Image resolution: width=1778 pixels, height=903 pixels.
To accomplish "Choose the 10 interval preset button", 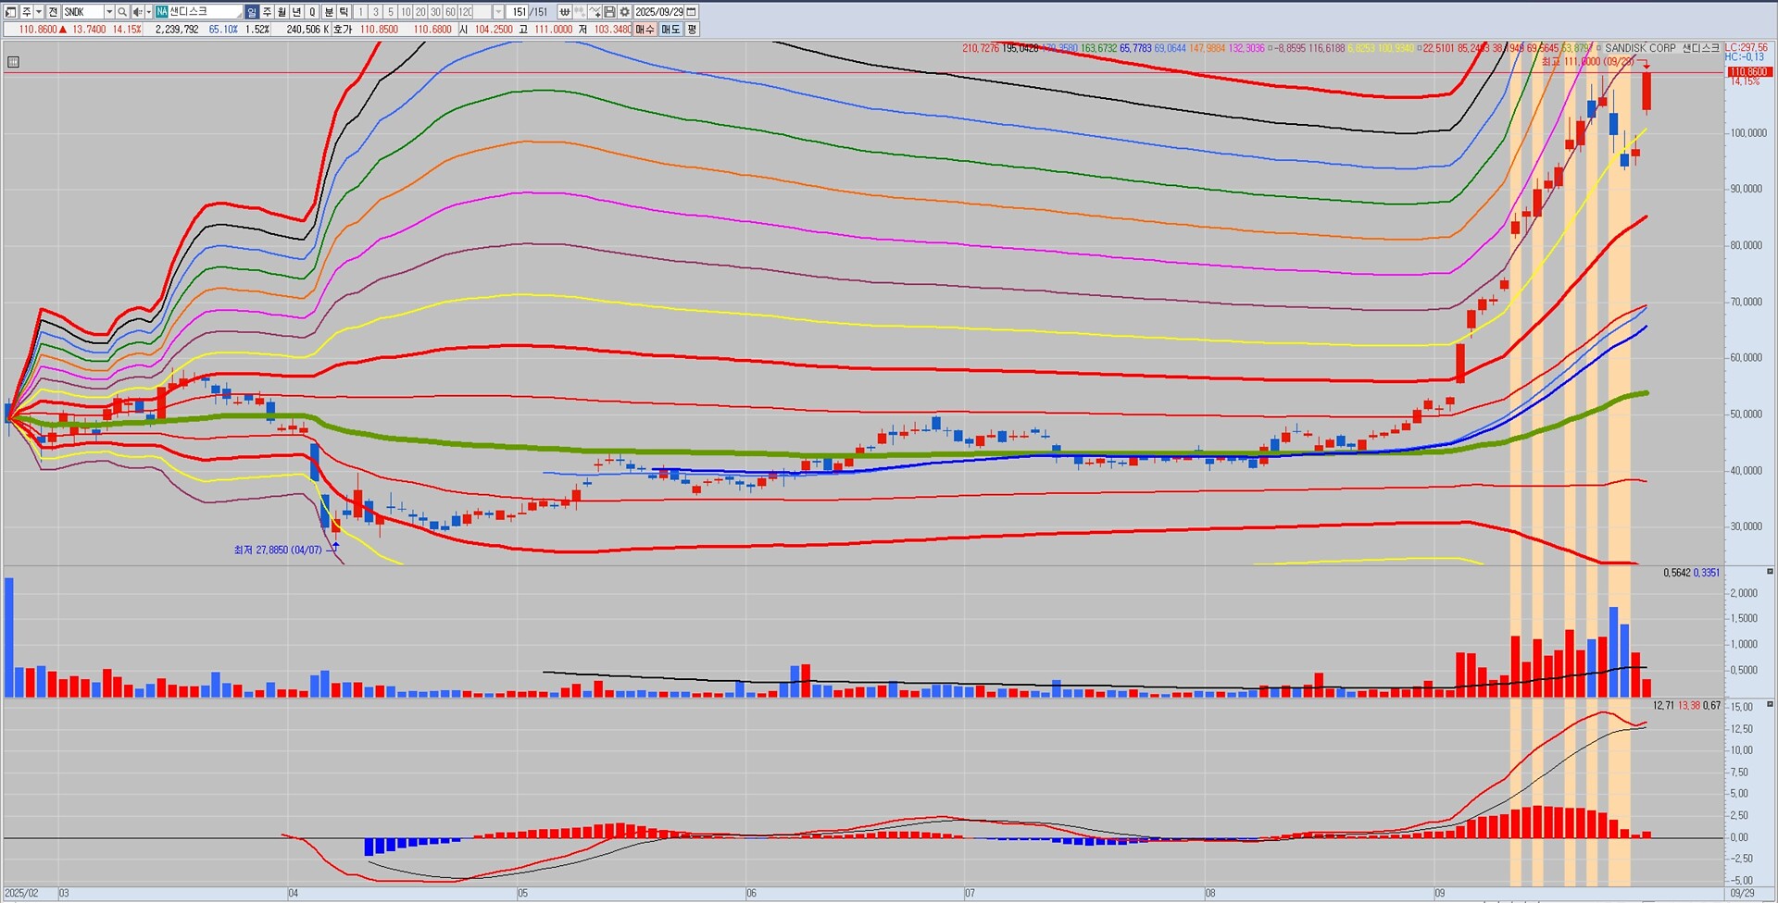I will pyautogui.click(x=406, y=12).
